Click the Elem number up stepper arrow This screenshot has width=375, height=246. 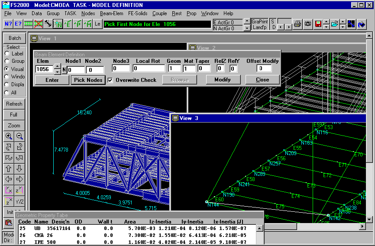pos(57,67)
